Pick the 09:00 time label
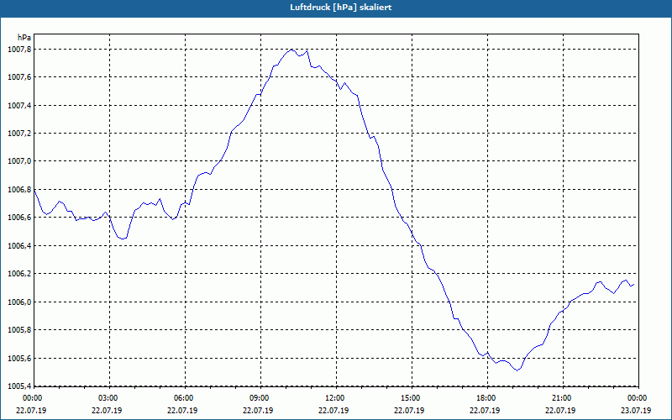This screenshot has width=672, height=420. [260, 398]
